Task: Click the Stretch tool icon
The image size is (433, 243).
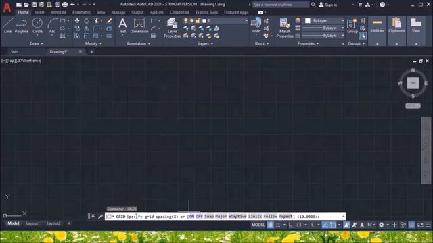Action: [x=77, y=36]
